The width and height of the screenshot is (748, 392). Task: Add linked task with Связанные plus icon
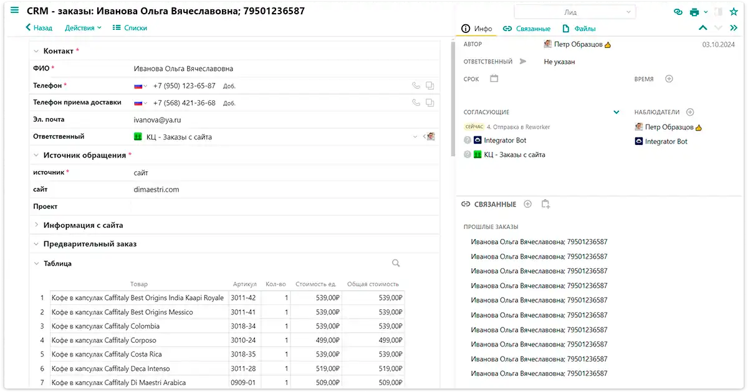(528, 204)
